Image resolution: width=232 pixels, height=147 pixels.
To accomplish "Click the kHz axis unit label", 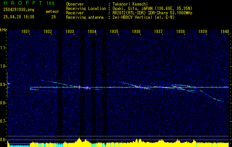I will coord(3,30).
